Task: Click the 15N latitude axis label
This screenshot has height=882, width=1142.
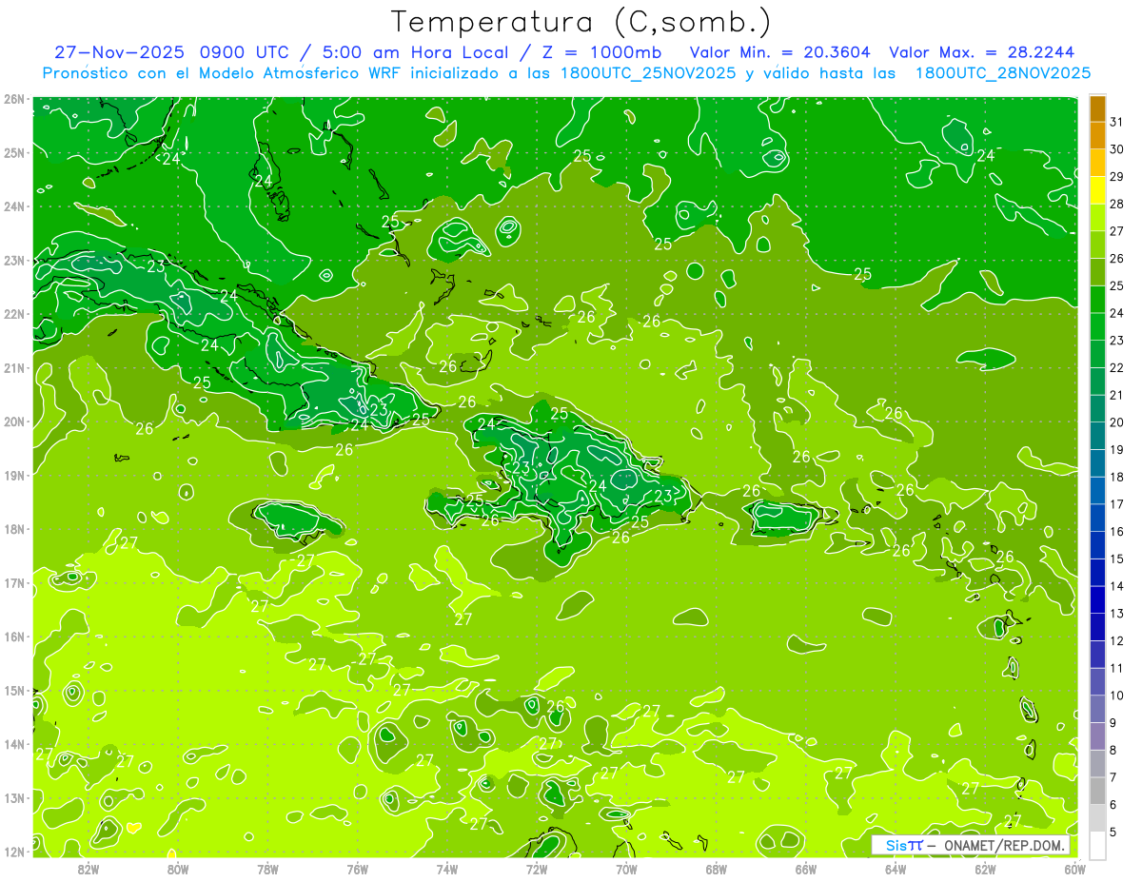Action: point(13,691)
